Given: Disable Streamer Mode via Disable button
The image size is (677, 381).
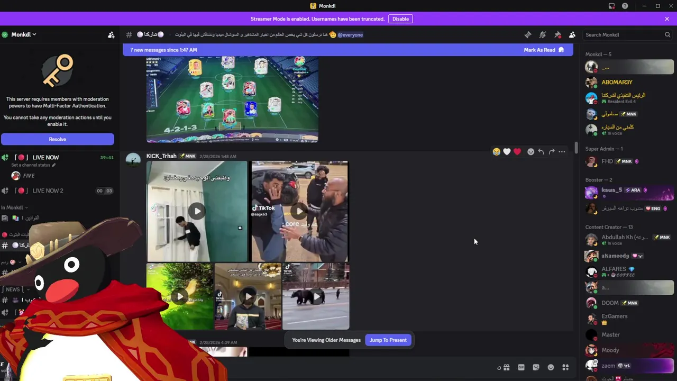Looking at the screenshot, I should click(400, 19).
